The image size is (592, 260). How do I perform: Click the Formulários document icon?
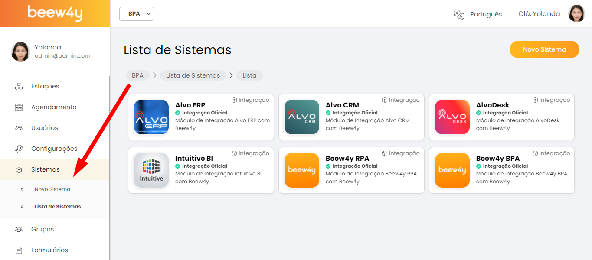(x=19, y=250)
